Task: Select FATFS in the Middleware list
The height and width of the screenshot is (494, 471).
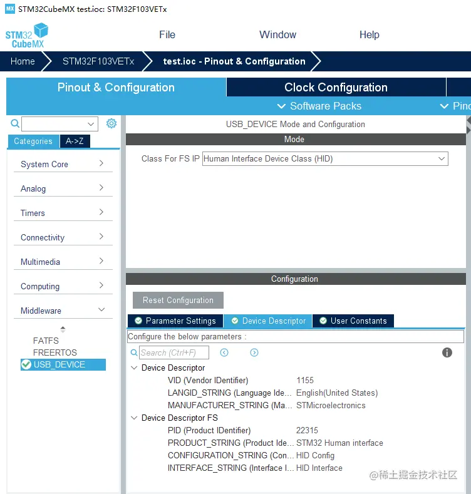Action: (46, 341)
